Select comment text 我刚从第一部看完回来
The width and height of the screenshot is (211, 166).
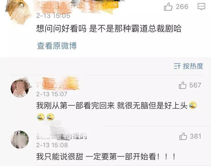tap(75, 106)
